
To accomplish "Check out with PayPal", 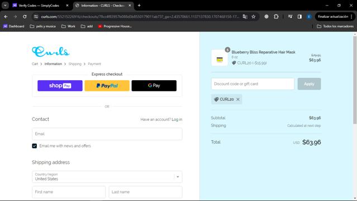I will (107, 86).
